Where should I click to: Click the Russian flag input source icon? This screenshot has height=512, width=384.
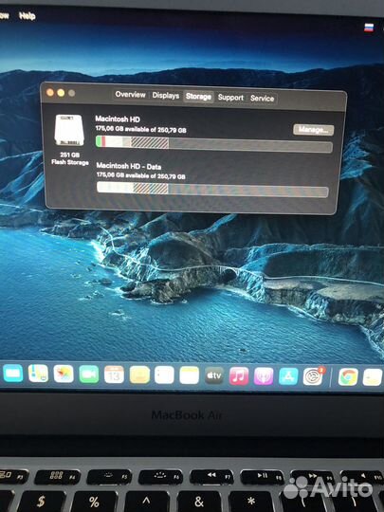coord(369,27)
